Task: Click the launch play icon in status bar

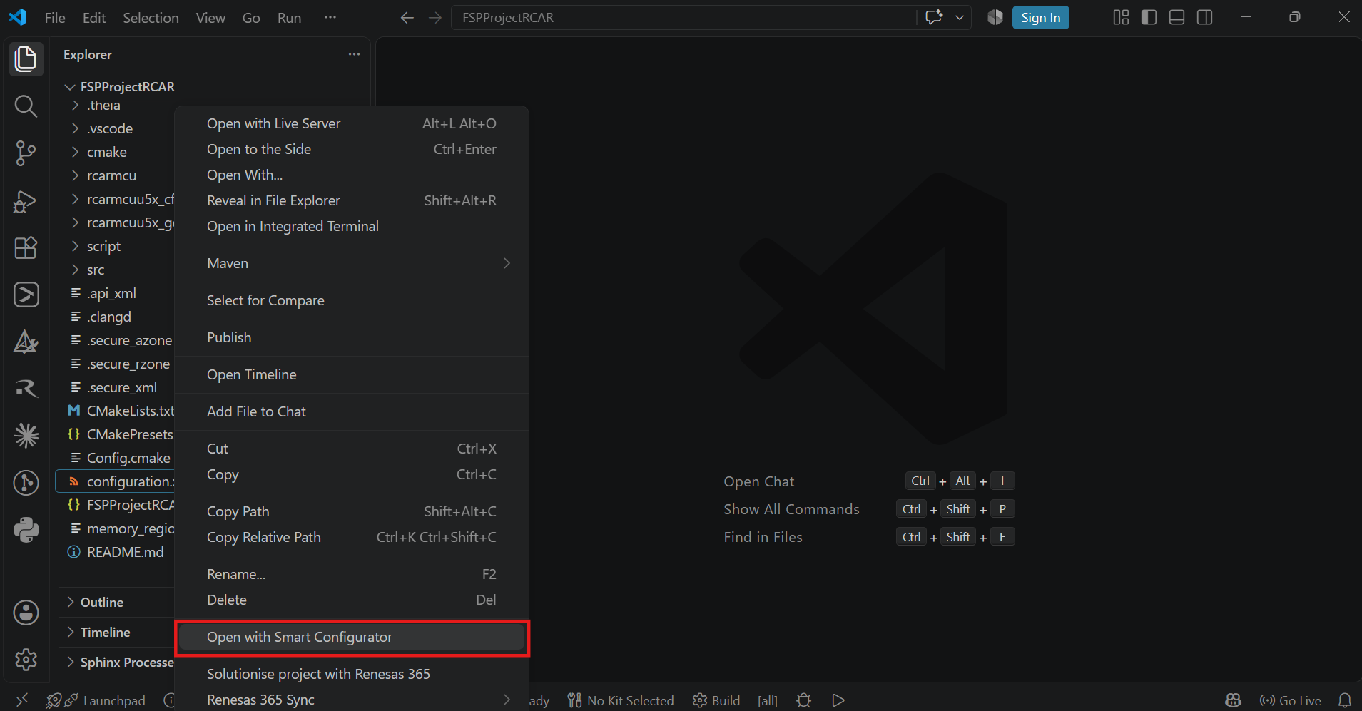Action: pyautogui.click(x=838, y=700)
